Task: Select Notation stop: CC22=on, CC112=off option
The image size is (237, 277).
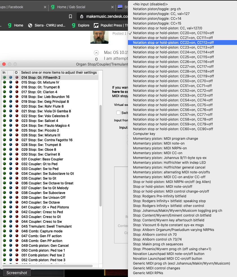Action: coord(173,43)
